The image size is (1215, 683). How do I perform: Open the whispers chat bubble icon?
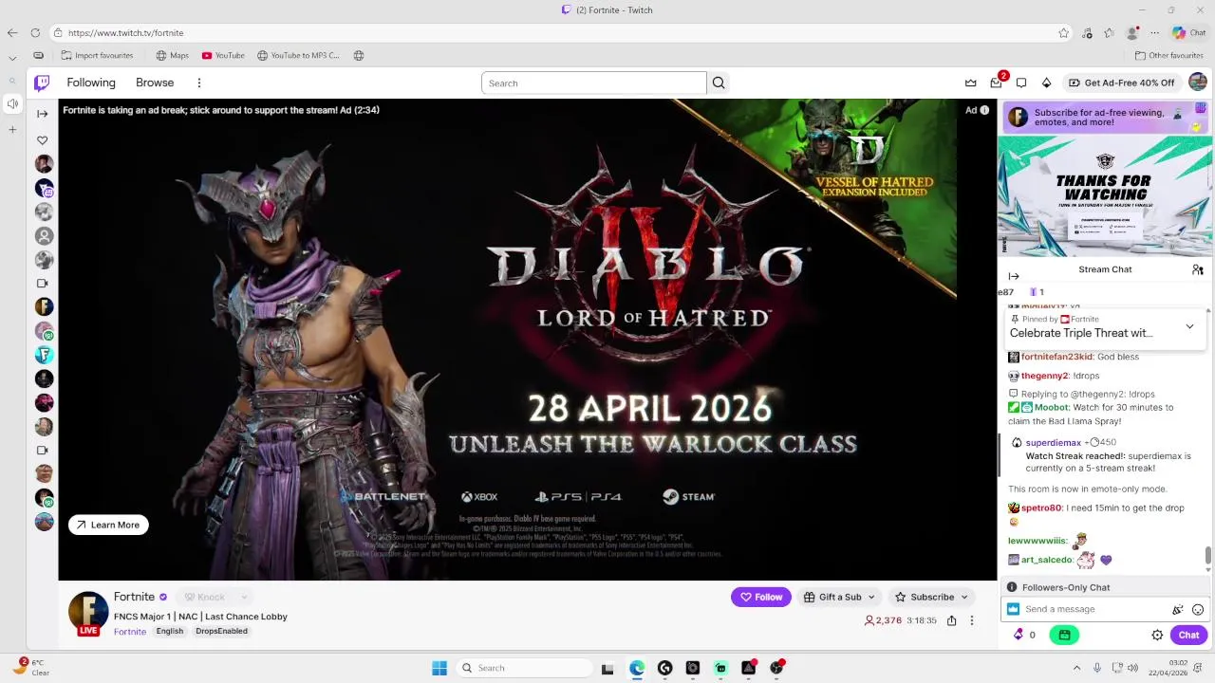coord(1020,83)
